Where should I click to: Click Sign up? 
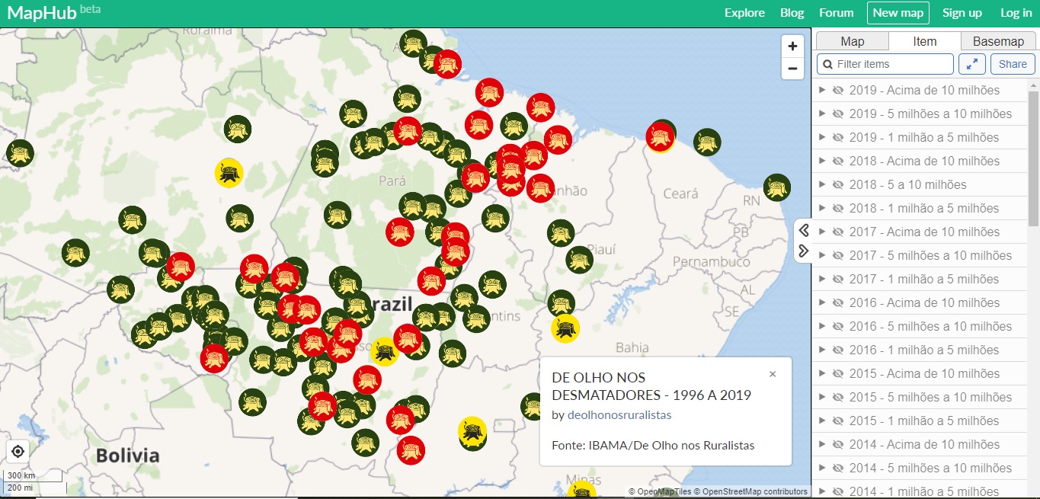click(x=962, y=12)
